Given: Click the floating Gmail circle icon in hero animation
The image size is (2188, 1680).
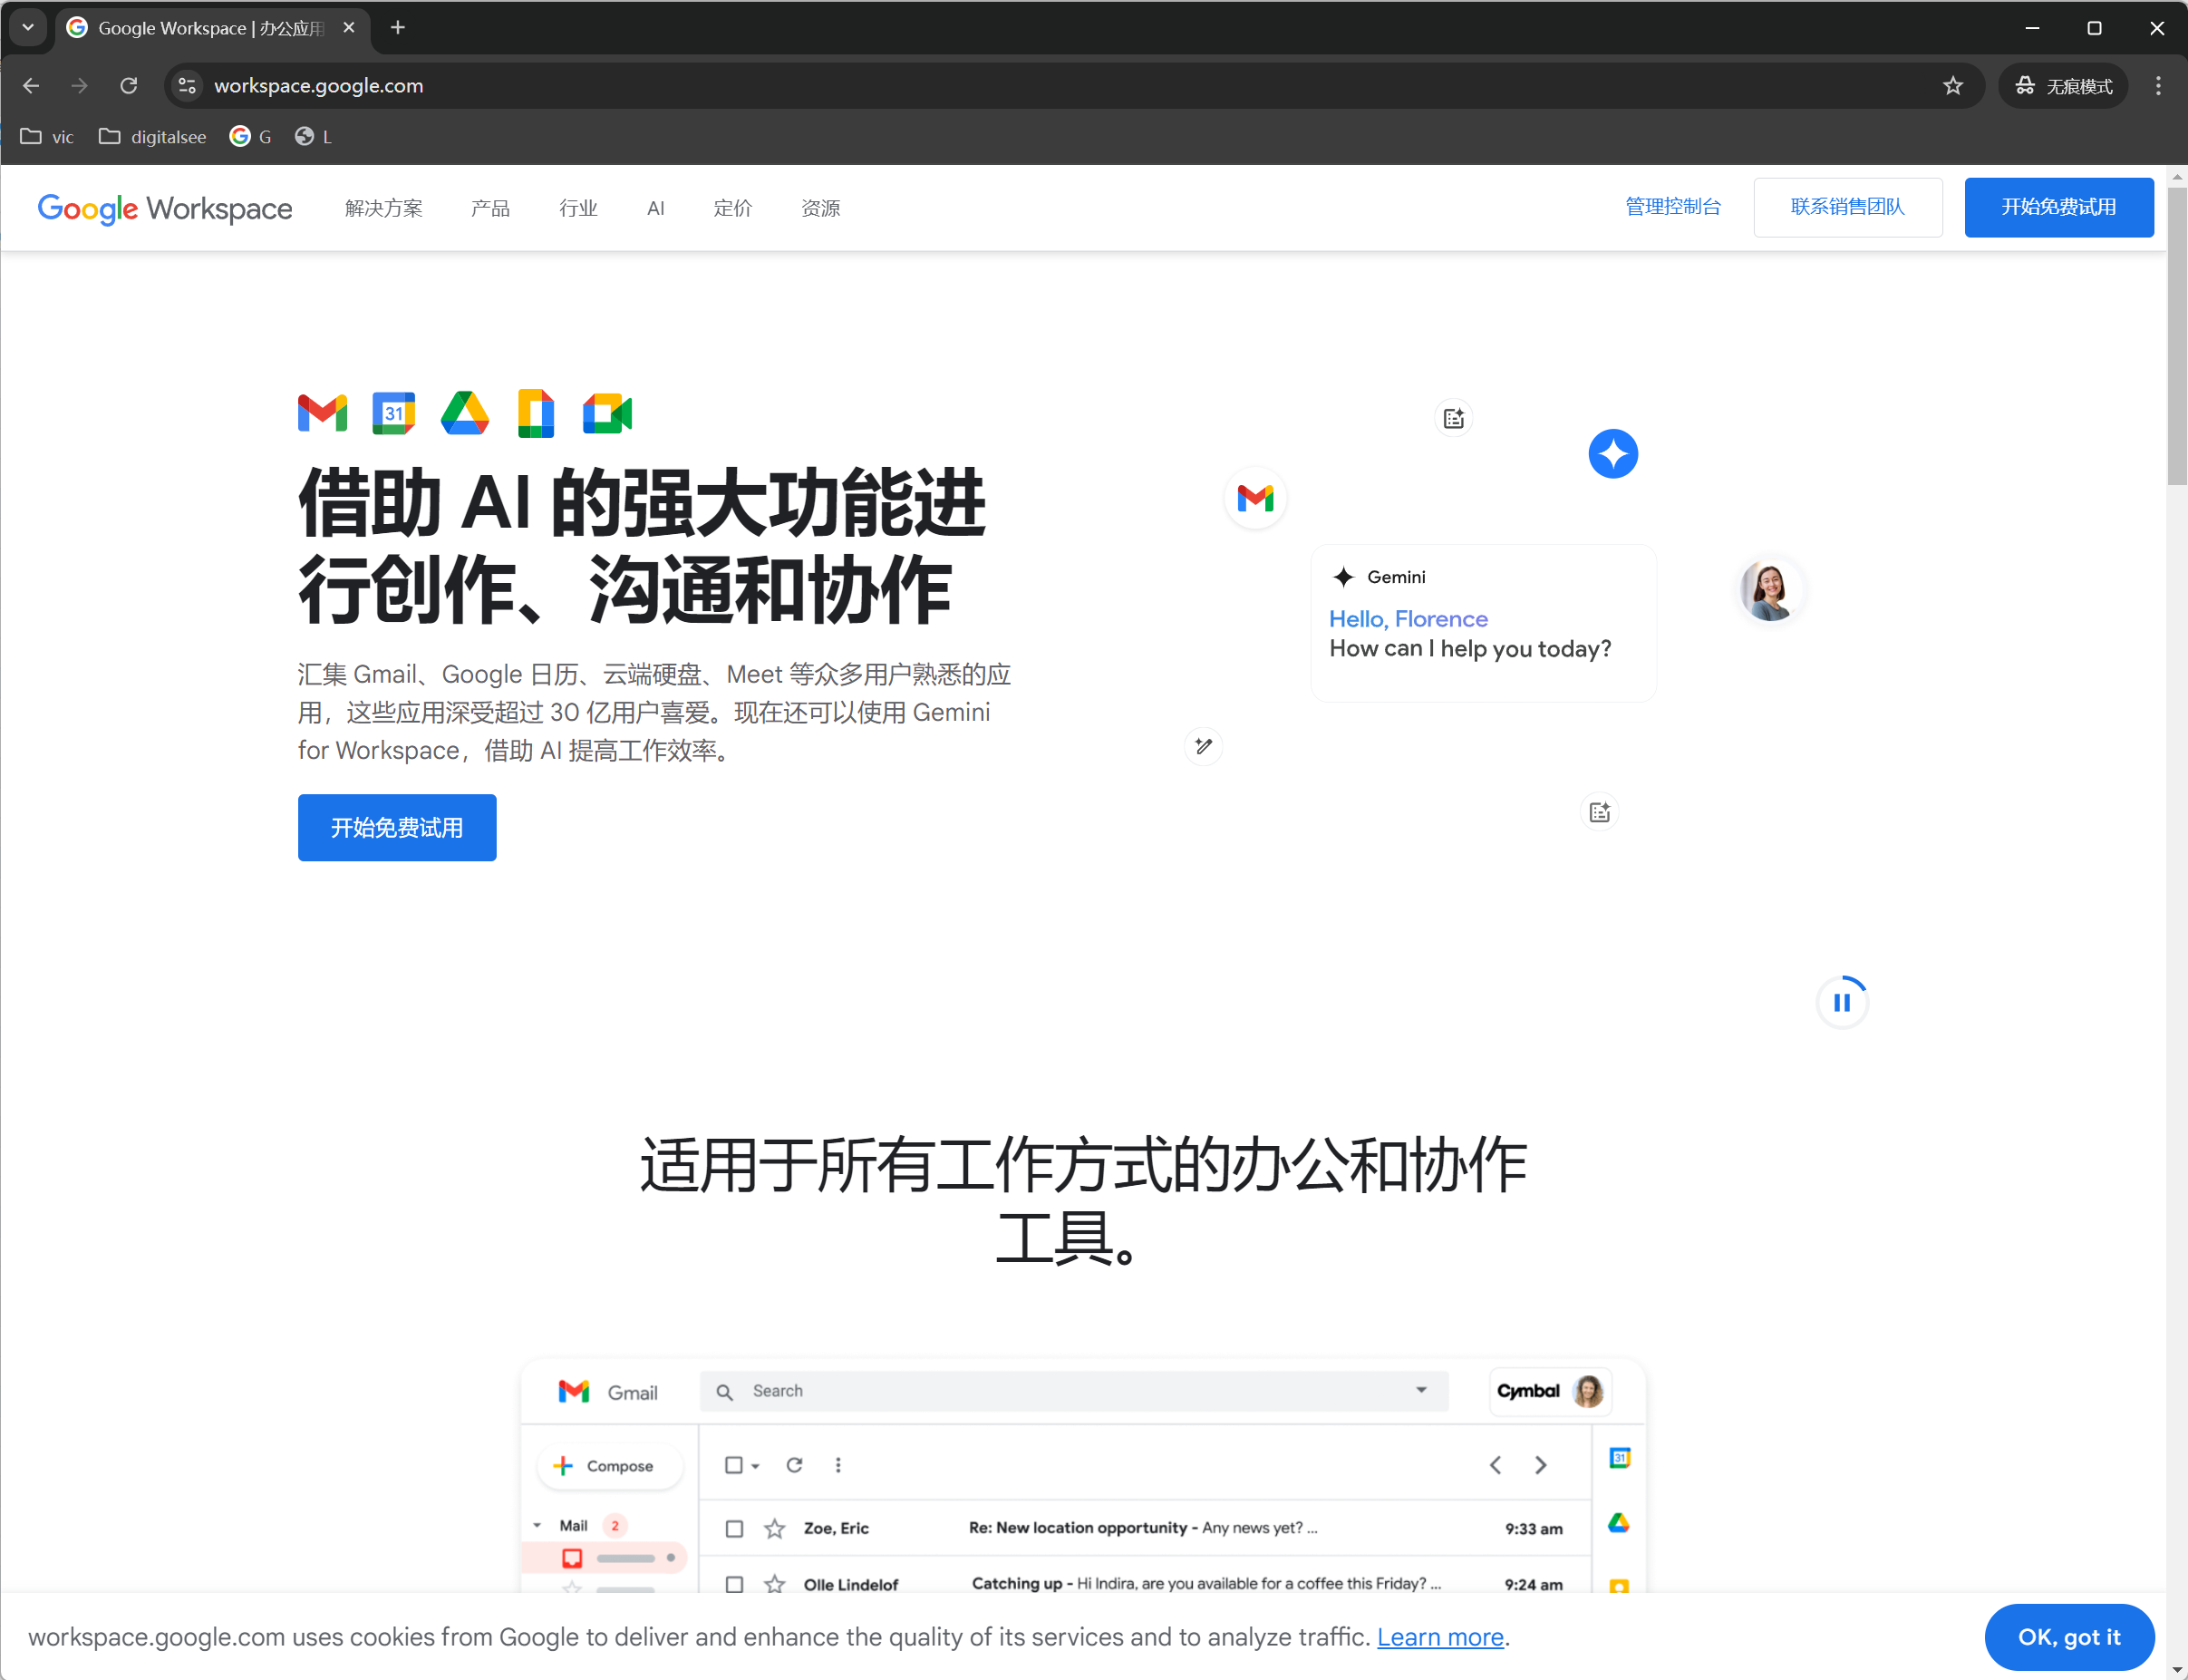Looking at the screenshot, I should click(x=1255, y=498).
